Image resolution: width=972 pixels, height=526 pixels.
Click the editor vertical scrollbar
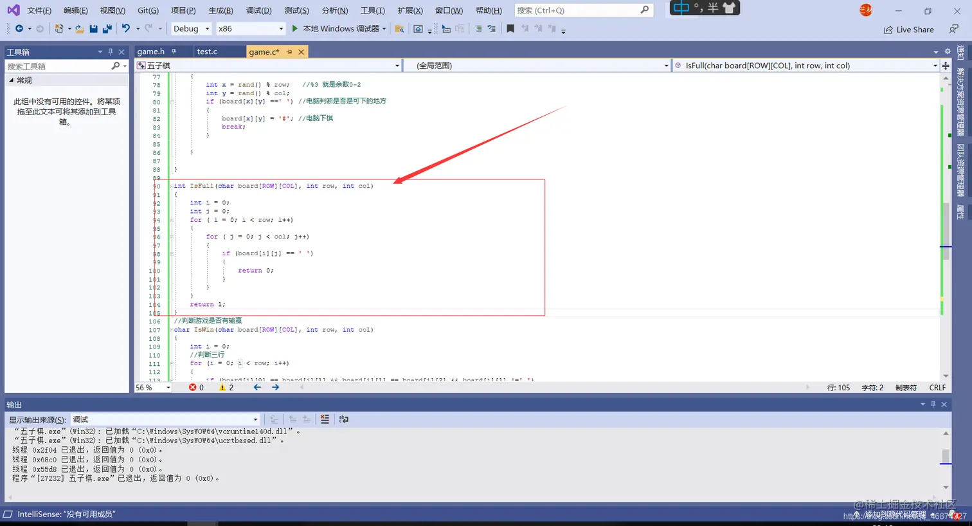tap(946, 226)
